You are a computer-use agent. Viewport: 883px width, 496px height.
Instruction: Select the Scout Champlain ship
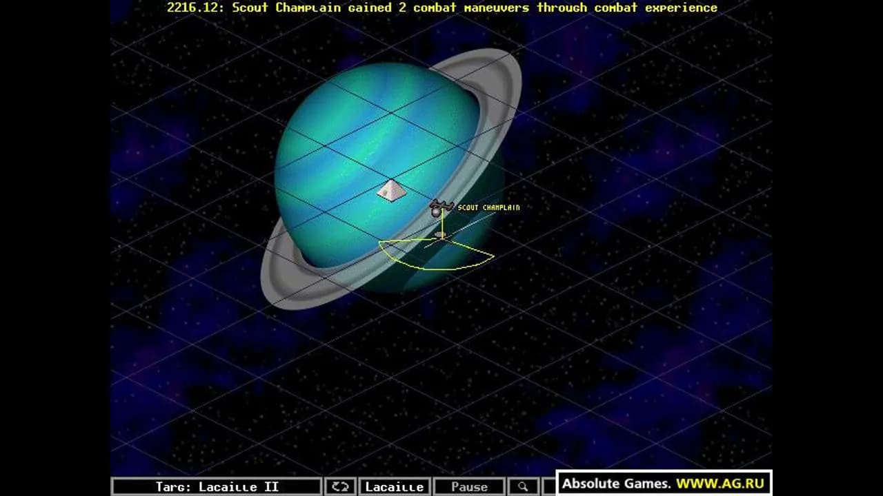point(440,207)
